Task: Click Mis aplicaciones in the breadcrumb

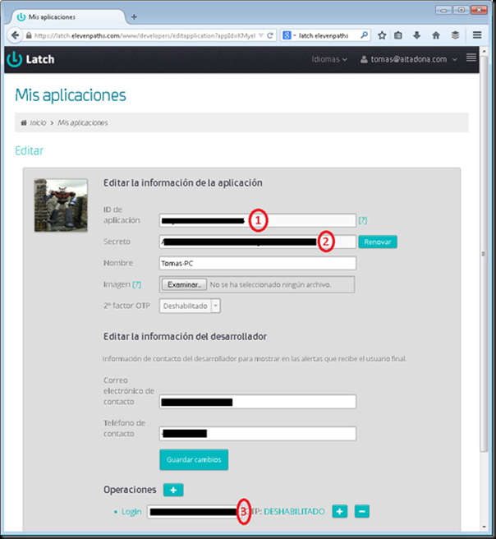Action: point(82,122)
